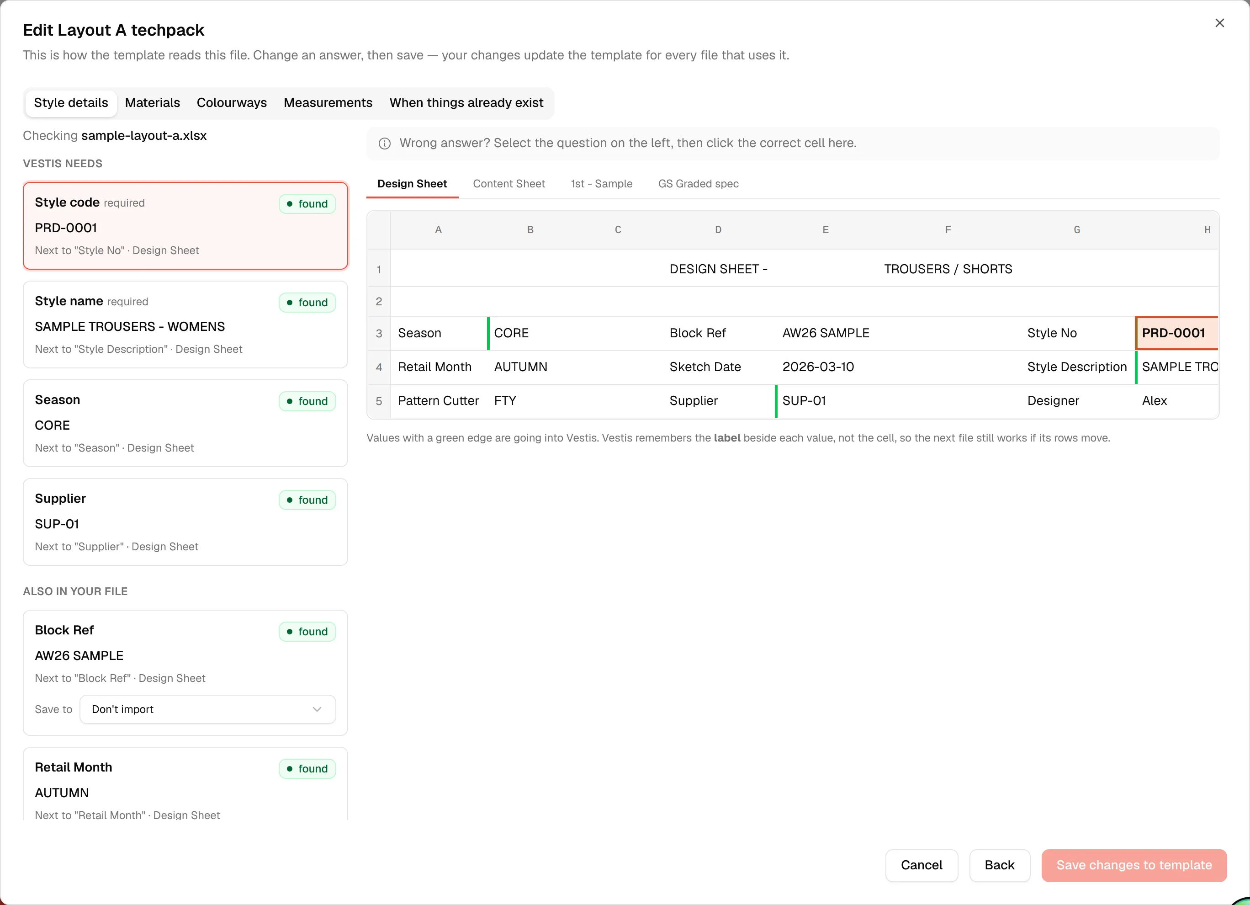This screenshot has width=1250, height=905.
Task: Click the Retail Month label cell in row 4
Action: pos(439,367)
